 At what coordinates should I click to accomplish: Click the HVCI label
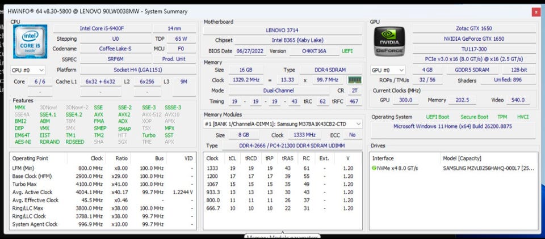(x=523, y=117)
